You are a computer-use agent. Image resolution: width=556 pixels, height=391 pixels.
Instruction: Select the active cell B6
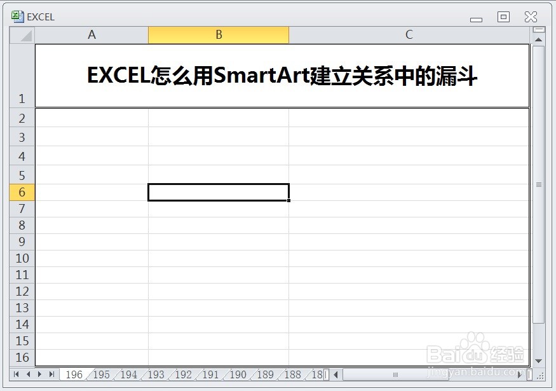click(x=219, y=192)
